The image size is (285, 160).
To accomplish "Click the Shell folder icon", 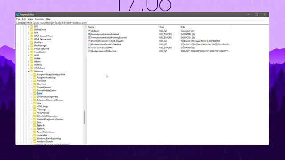I will pyautogui.click(x=35, y=123).
